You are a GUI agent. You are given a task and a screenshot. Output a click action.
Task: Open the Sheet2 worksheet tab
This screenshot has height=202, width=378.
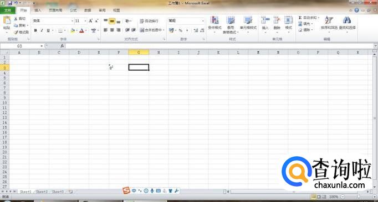point(42,192)
